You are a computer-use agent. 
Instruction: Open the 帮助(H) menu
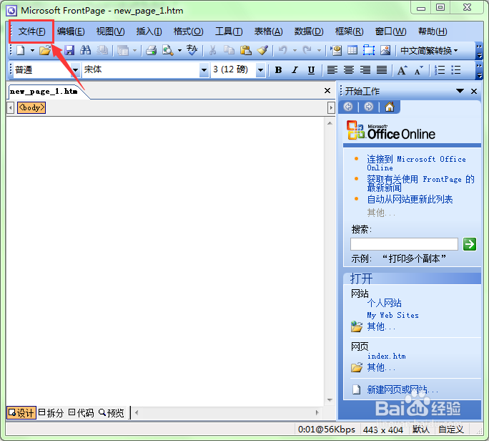433,31
